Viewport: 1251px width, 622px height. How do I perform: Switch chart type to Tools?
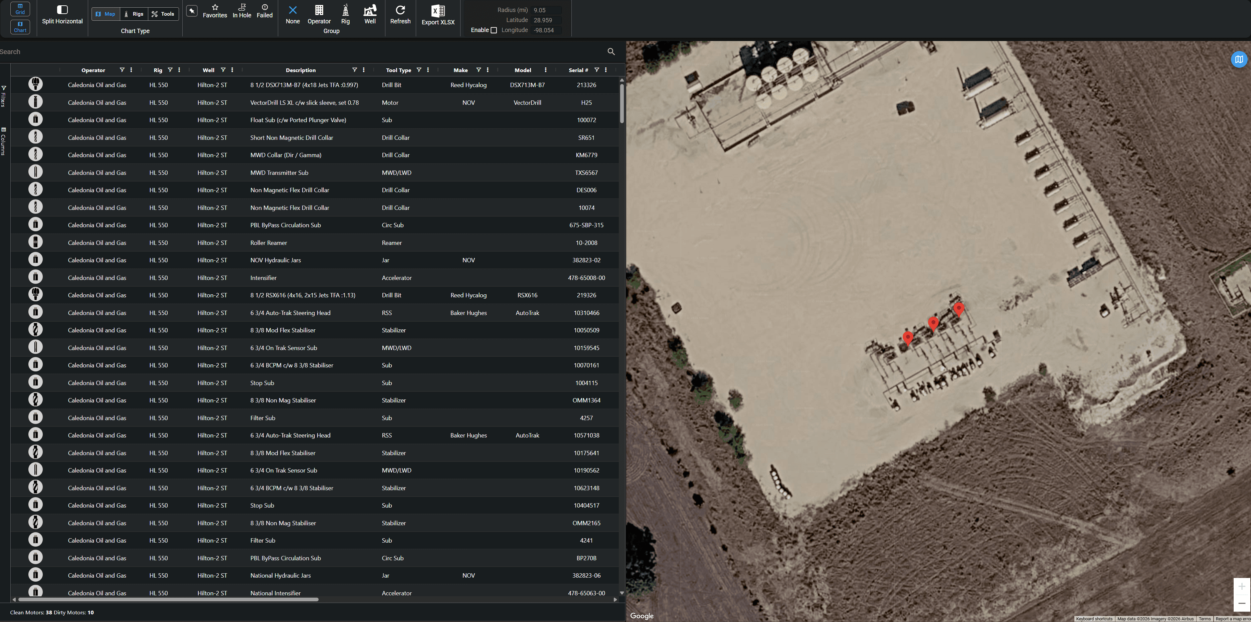[x=163, y=14]
